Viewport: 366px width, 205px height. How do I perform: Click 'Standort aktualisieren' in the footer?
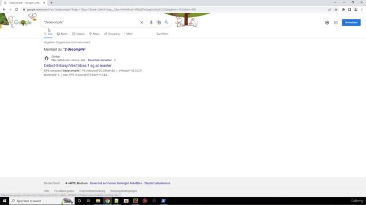[x=157, y=183]
